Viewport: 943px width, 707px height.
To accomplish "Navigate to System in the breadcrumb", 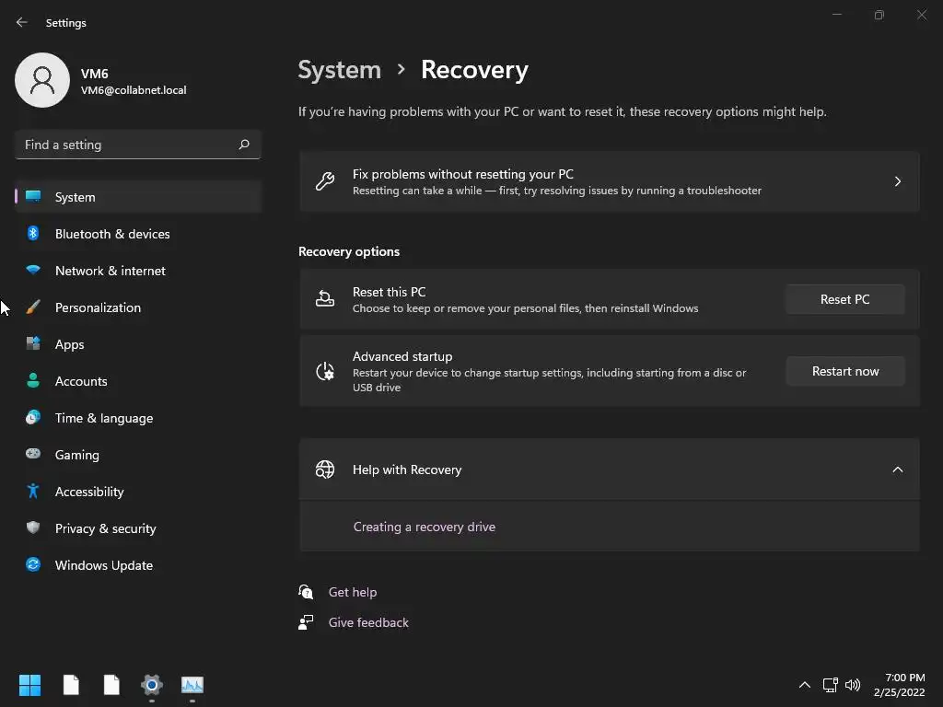I will pos(339,70).
